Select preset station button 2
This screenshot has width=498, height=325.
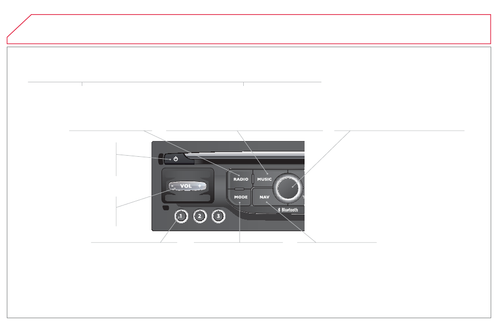(199, 216)
